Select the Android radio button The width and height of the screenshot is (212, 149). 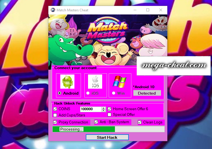click(x=60, y=93)
